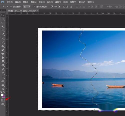Swap foreground and background colors
This screenshot has height=116, width=125.
(4, 92)
